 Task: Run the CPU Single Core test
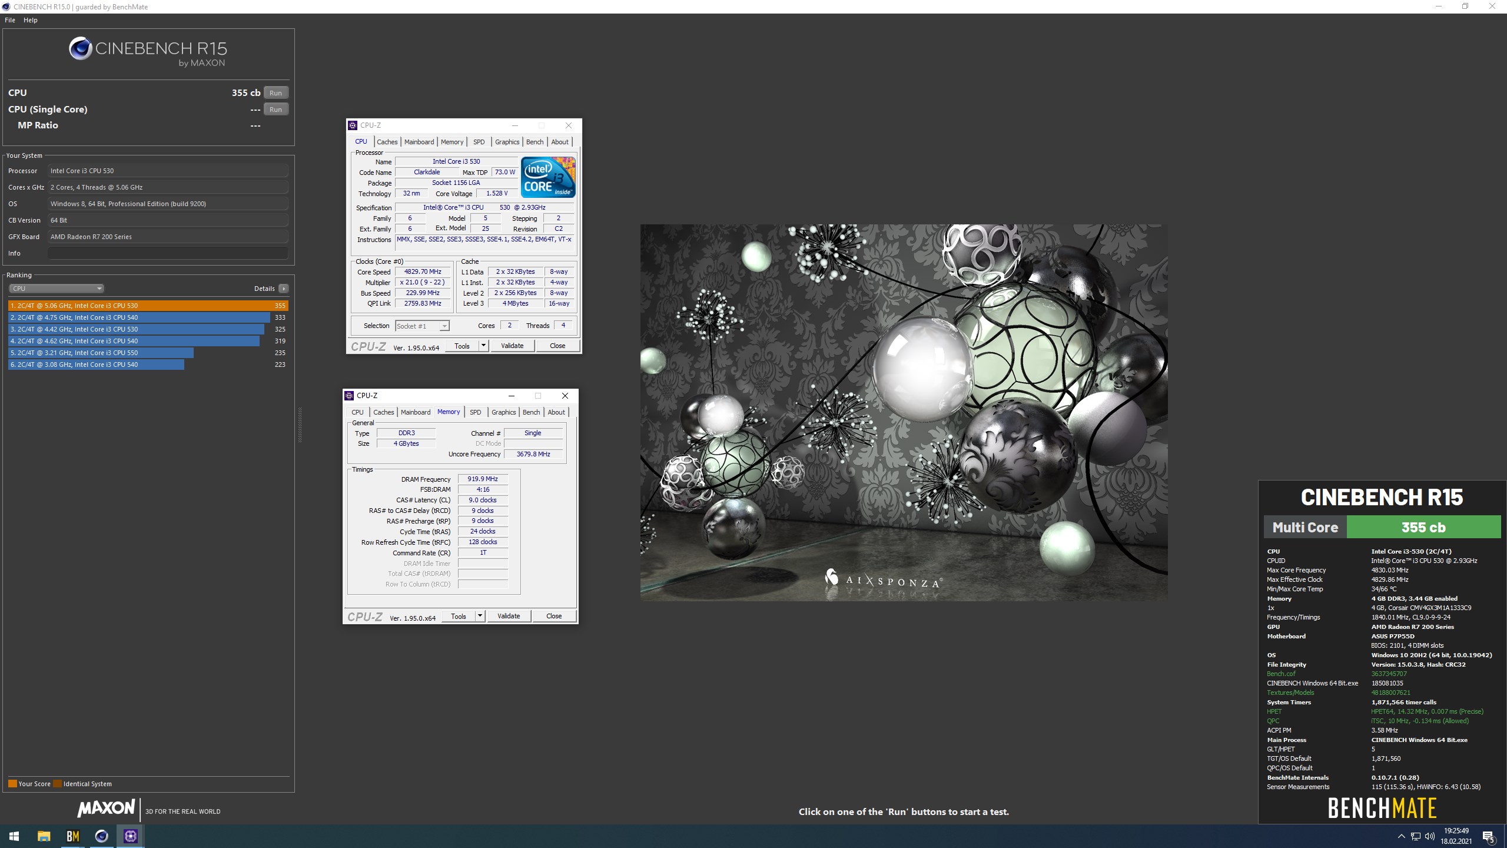(275, 110)
